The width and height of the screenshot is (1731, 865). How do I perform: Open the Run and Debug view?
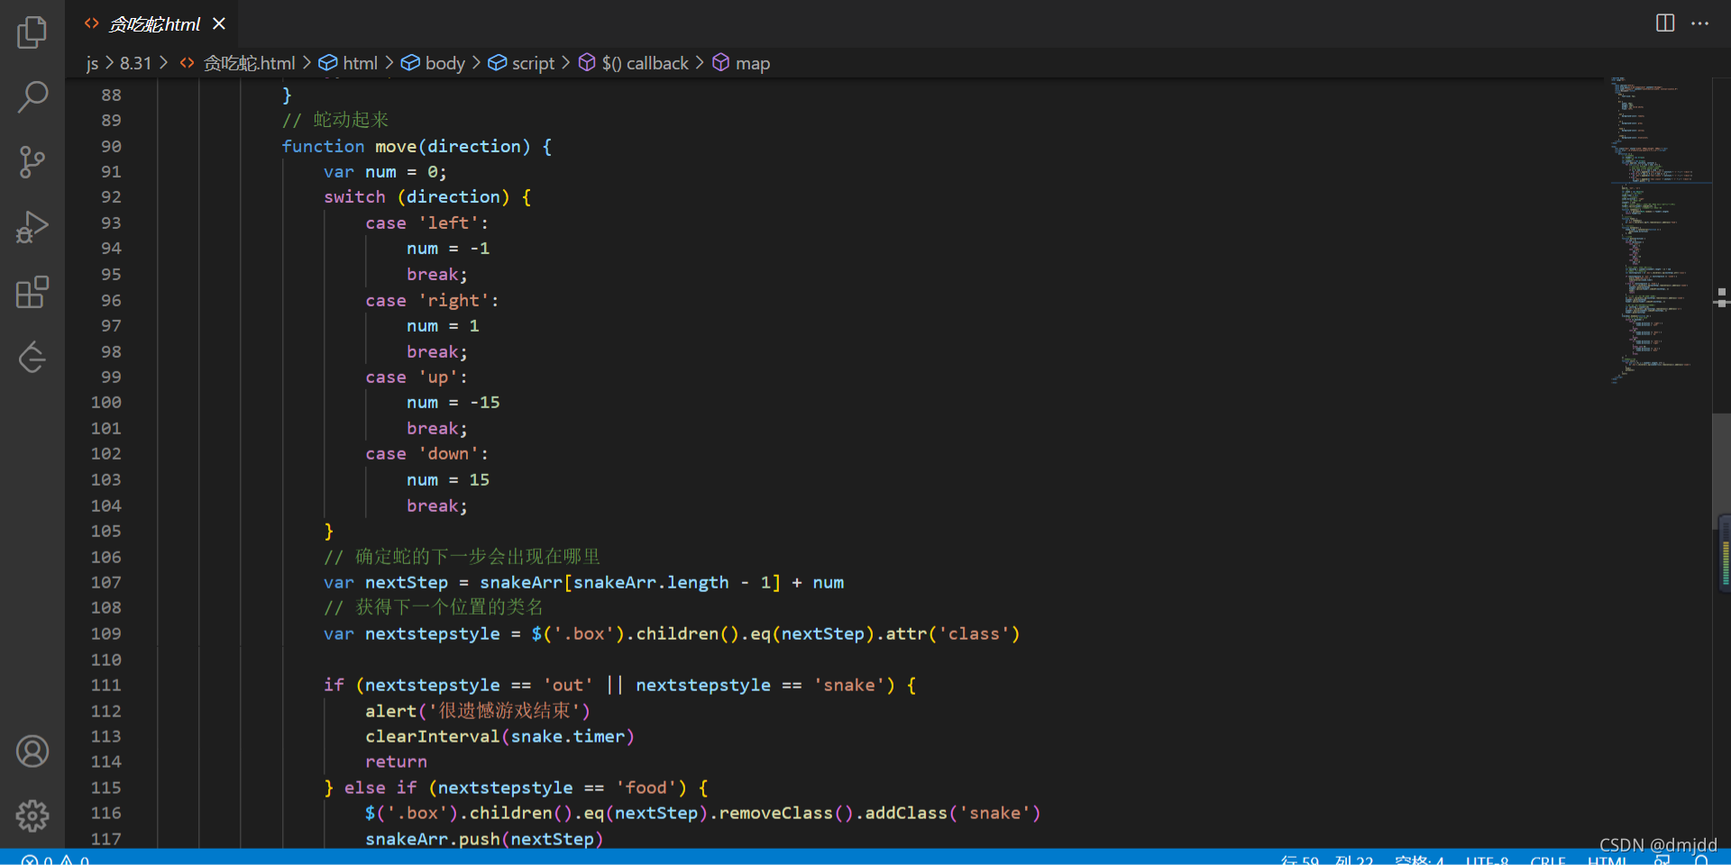click(x=32, y=227)
